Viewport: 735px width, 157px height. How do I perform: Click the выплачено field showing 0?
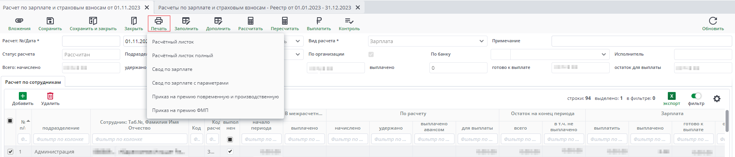click(458, 68)
